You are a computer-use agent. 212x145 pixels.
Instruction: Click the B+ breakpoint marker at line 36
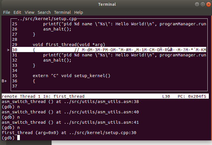pos(4,81)
